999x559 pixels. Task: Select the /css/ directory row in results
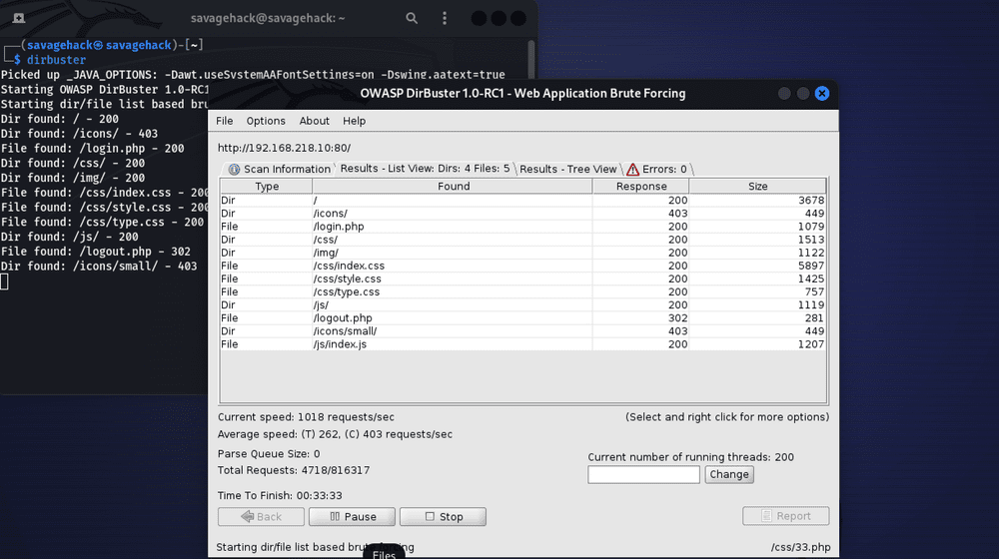tap(523, 240)
